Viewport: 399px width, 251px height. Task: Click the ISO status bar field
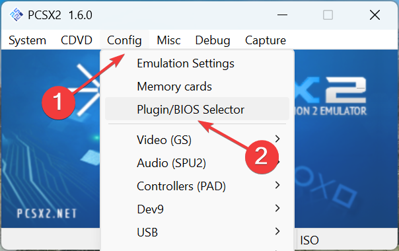point(309,240)
